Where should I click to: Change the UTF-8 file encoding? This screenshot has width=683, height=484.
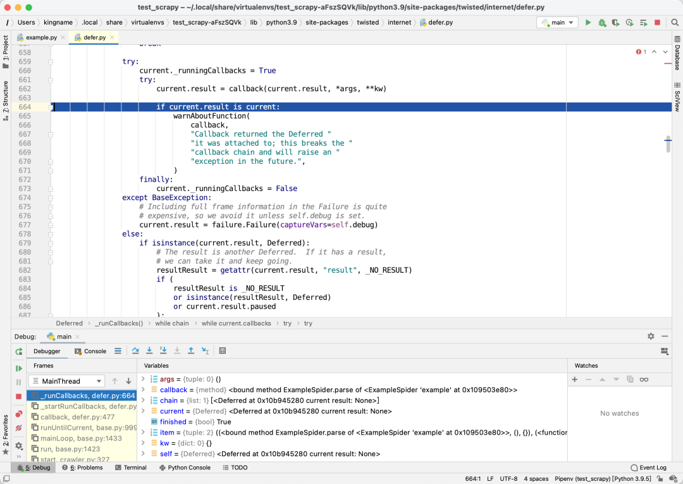point(508,479)
